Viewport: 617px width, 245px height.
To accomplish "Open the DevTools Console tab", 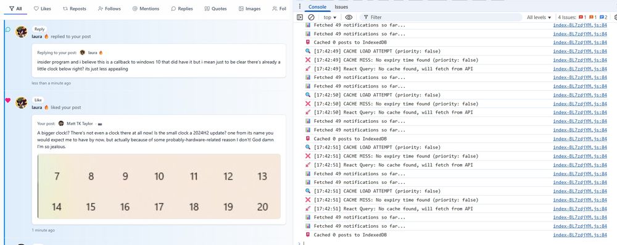I will point(317,7).
